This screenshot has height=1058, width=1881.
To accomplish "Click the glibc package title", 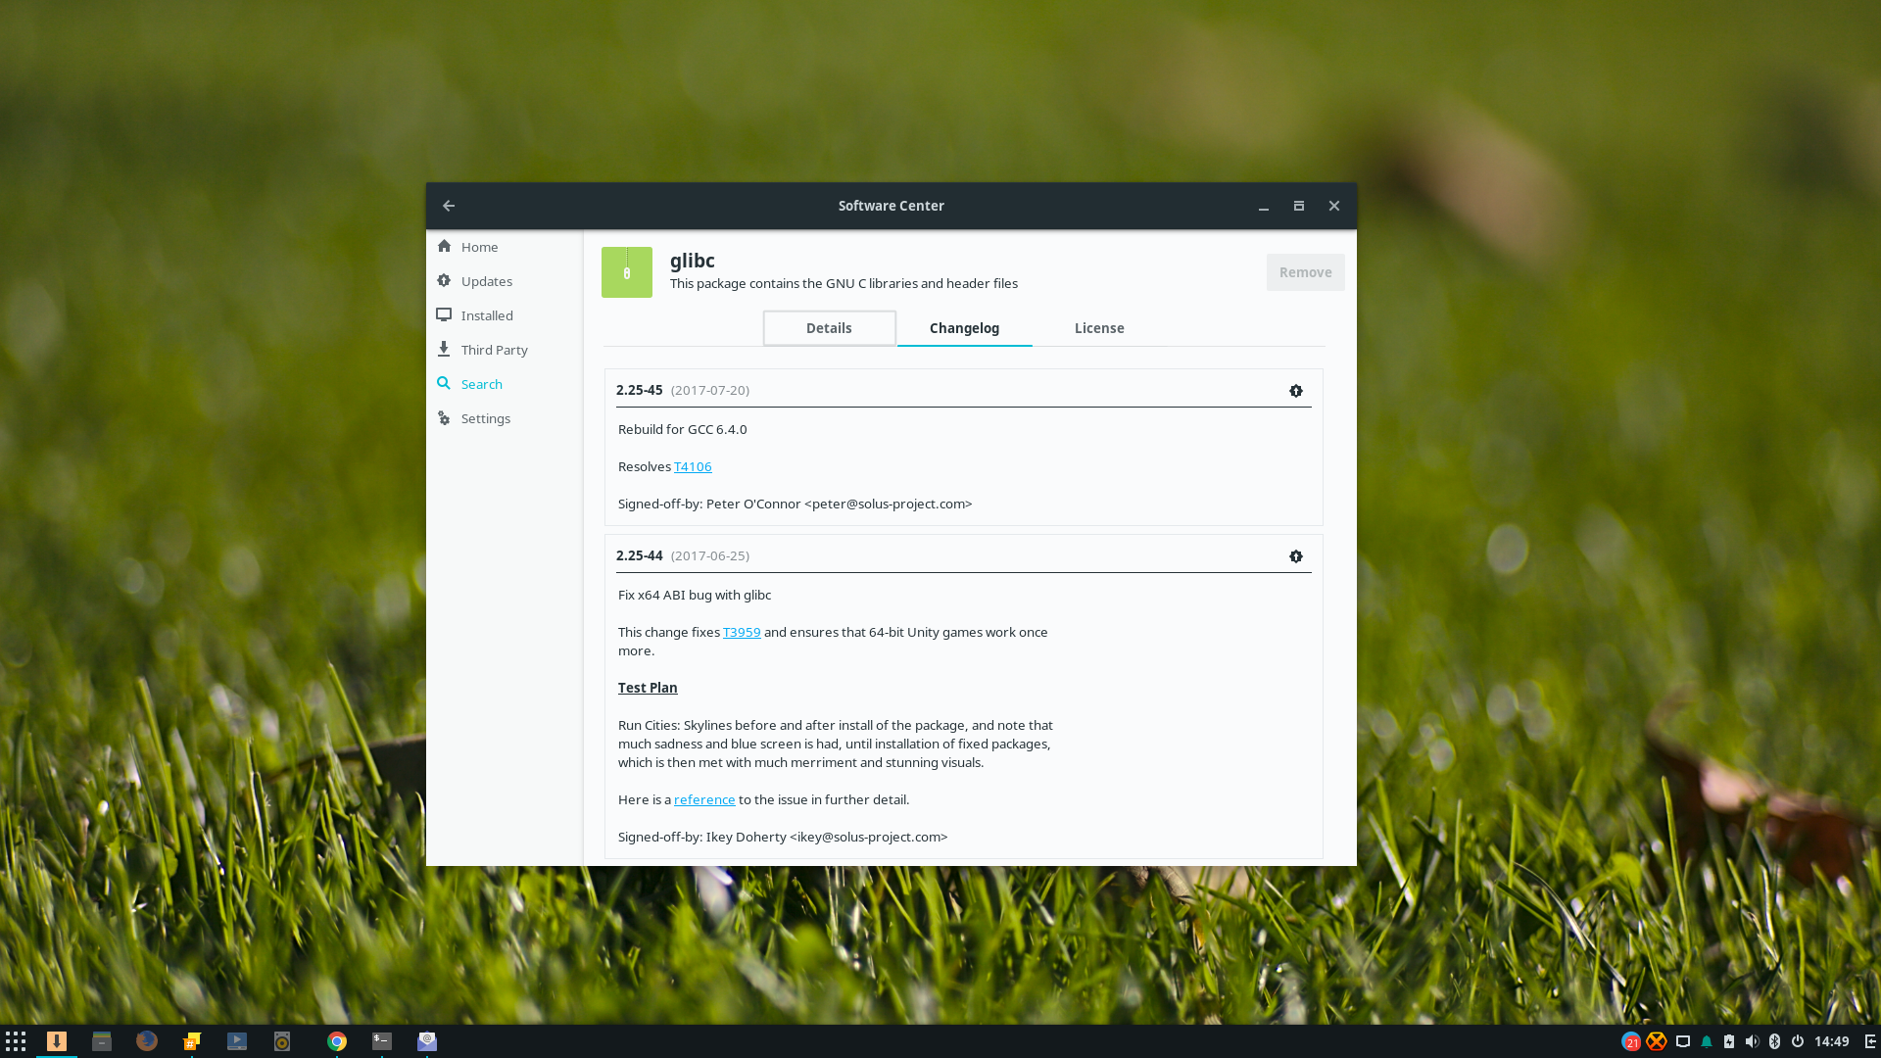I will click(693, 261).
